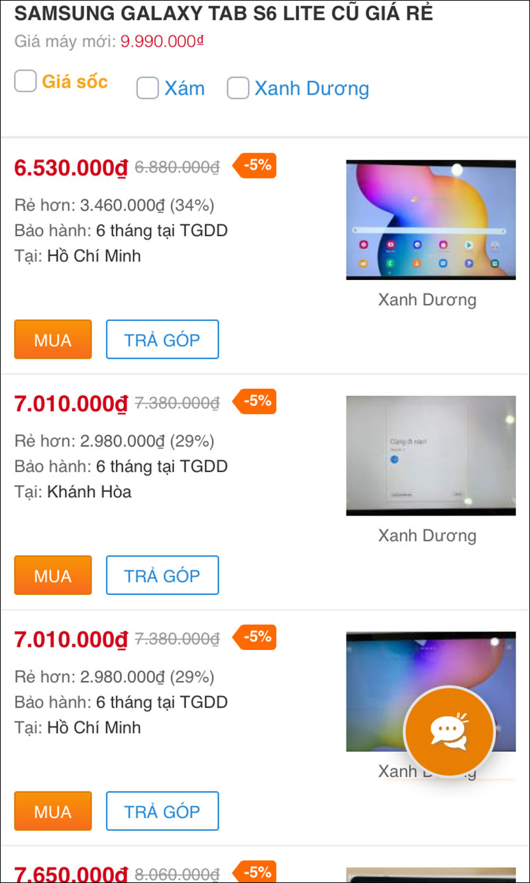Click the 6.530.000đ price of first listing
The height and width of the screenshot is (883, 530).
[x=70, y=168]
